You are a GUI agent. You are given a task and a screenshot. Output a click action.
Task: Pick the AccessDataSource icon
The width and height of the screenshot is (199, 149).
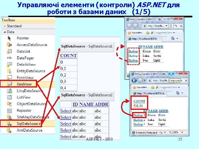pos(9,45)
